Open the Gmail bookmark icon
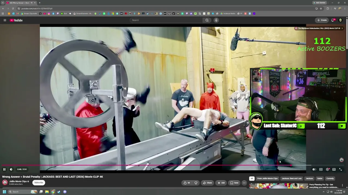348x195 pixels. point(17,14)
